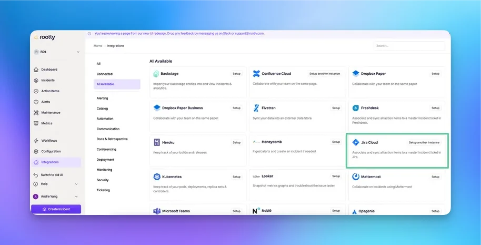The width and height of the screenshot is (481, 245).
Task: Expand the Help menu chevron
Action: (76, 184)
